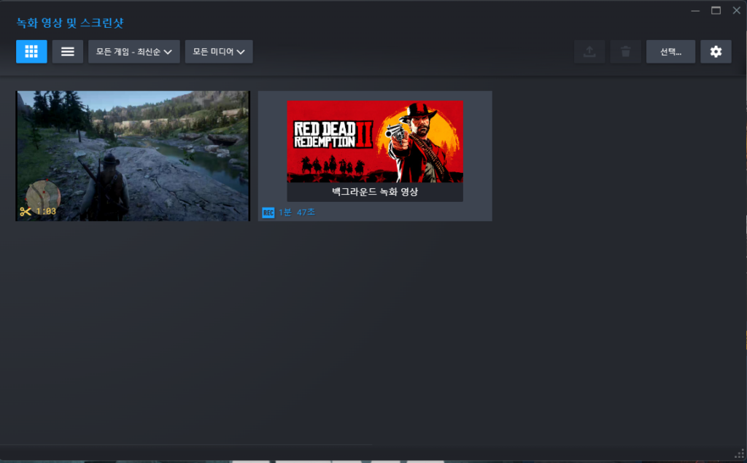Viewport: 747px width, 463px height.
Task: Expand the 모든 게임 - 최신순 dropdown
Action: point(134,52)
